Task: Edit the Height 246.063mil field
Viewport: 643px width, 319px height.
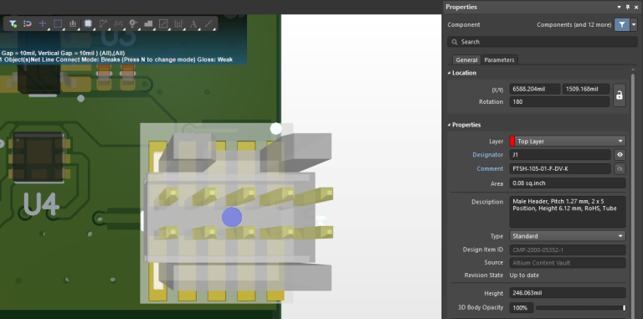Action: [x=568, y=293]
